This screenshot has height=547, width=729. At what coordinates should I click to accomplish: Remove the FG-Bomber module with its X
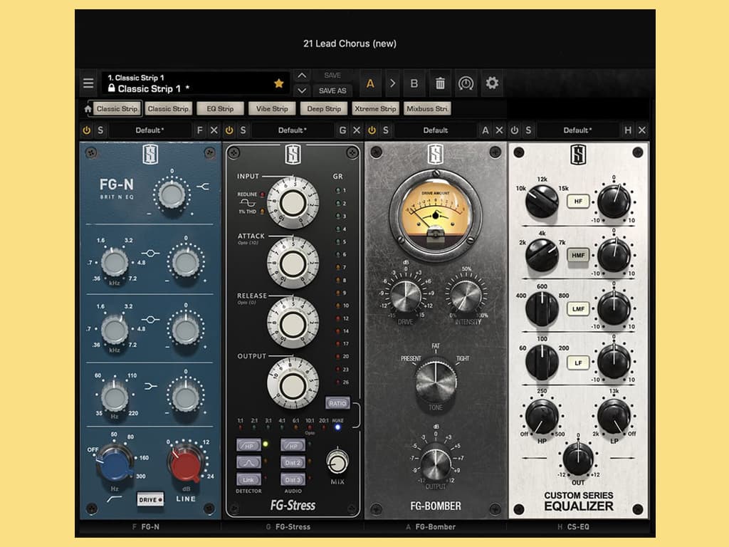[x=499, y=130]
